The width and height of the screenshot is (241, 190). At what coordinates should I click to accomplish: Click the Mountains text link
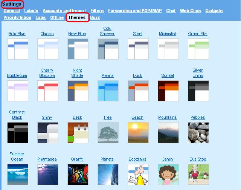coord(168,117)
